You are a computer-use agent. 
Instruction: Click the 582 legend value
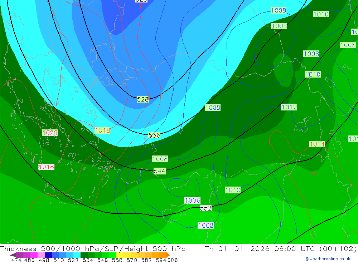(x=146, y=260)
